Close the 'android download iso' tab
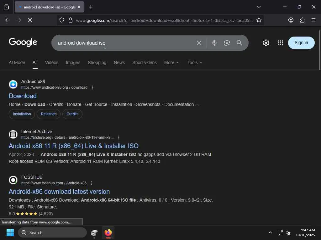The width and height of the screenshot is (321, 240). click(79, 7)
